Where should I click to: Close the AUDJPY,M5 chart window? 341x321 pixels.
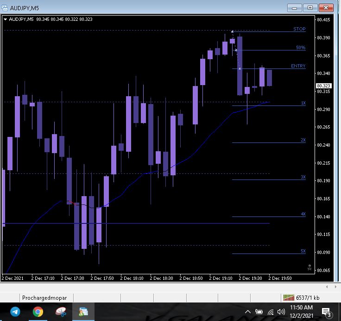(326, 8)
